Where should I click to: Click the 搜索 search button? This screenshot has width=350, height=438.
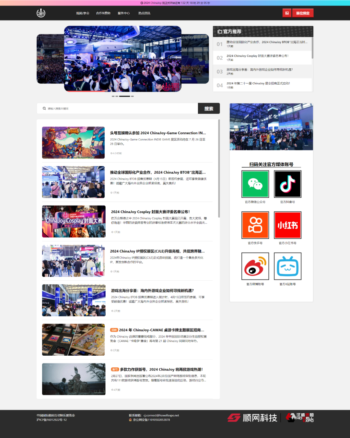pos(209,109)
